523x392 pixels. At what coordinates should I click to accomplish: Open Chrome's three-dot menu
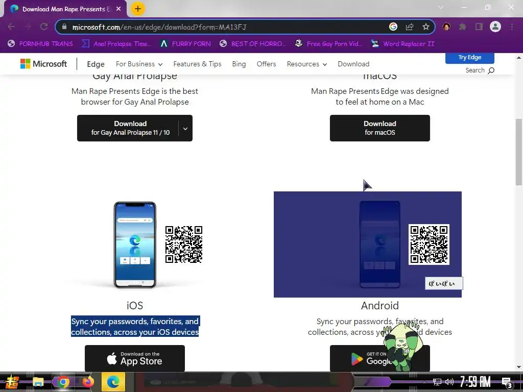pyautogui.click(x=512, y=27)
